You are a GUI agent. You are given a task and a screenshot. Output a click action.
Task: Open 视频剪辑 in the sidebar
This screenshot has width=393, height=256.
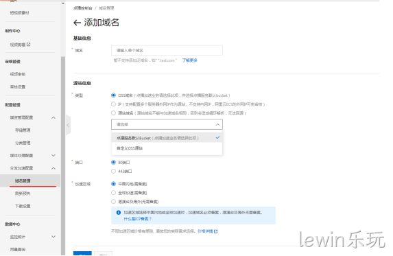(18, 45)
